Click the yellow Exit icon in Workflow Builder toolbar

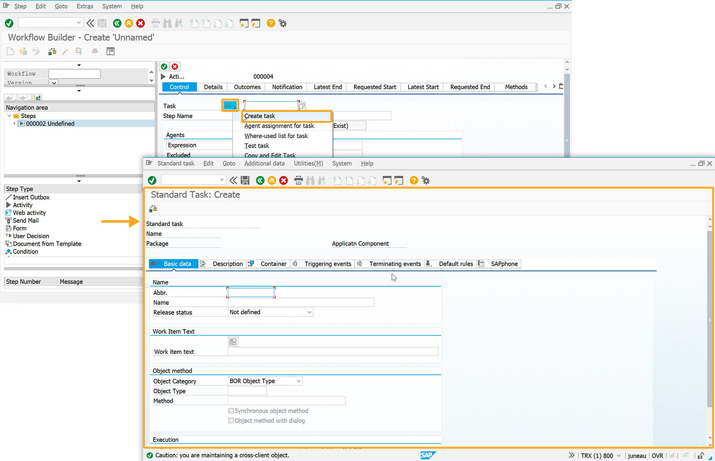tap(129, 23)
